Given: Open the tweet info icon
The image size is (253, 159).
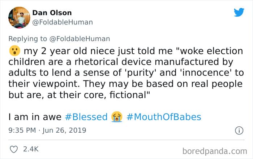Looking at the screenshot, I should point(239,131).
